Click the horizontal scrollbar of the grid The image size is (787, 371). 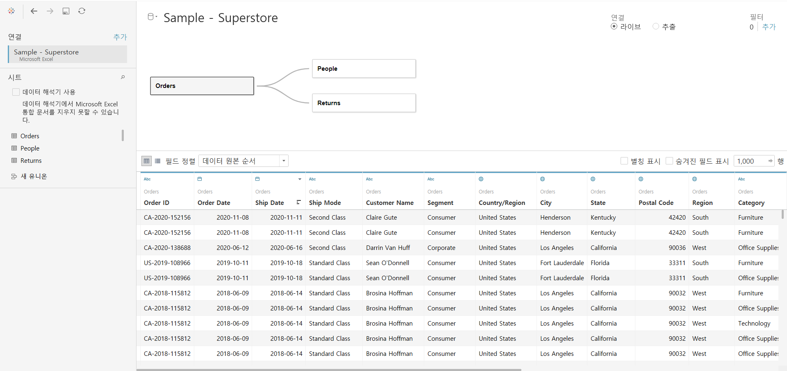(x=329, y=370)
